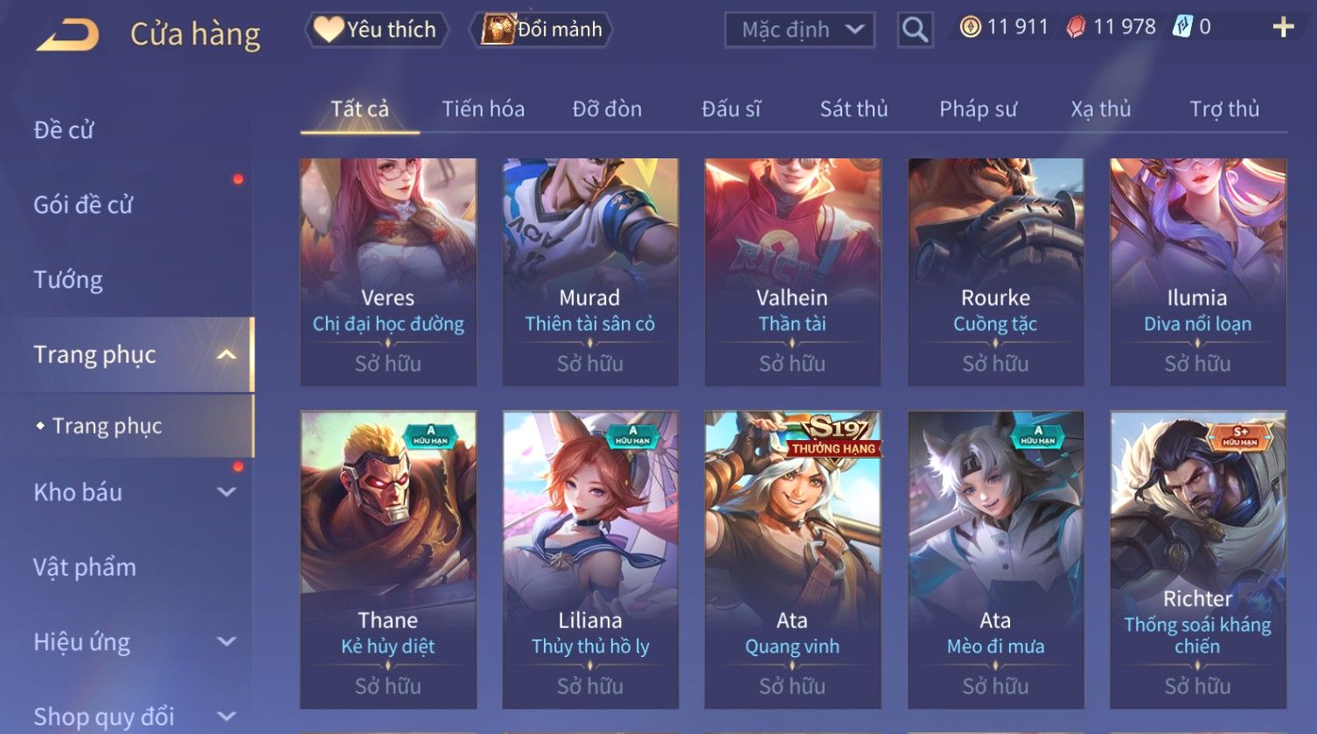Image resolution: width=1317 pixels, height=734 pixels.
Task: Open Yêu thích favorites heart button
Action: [376, 30]
